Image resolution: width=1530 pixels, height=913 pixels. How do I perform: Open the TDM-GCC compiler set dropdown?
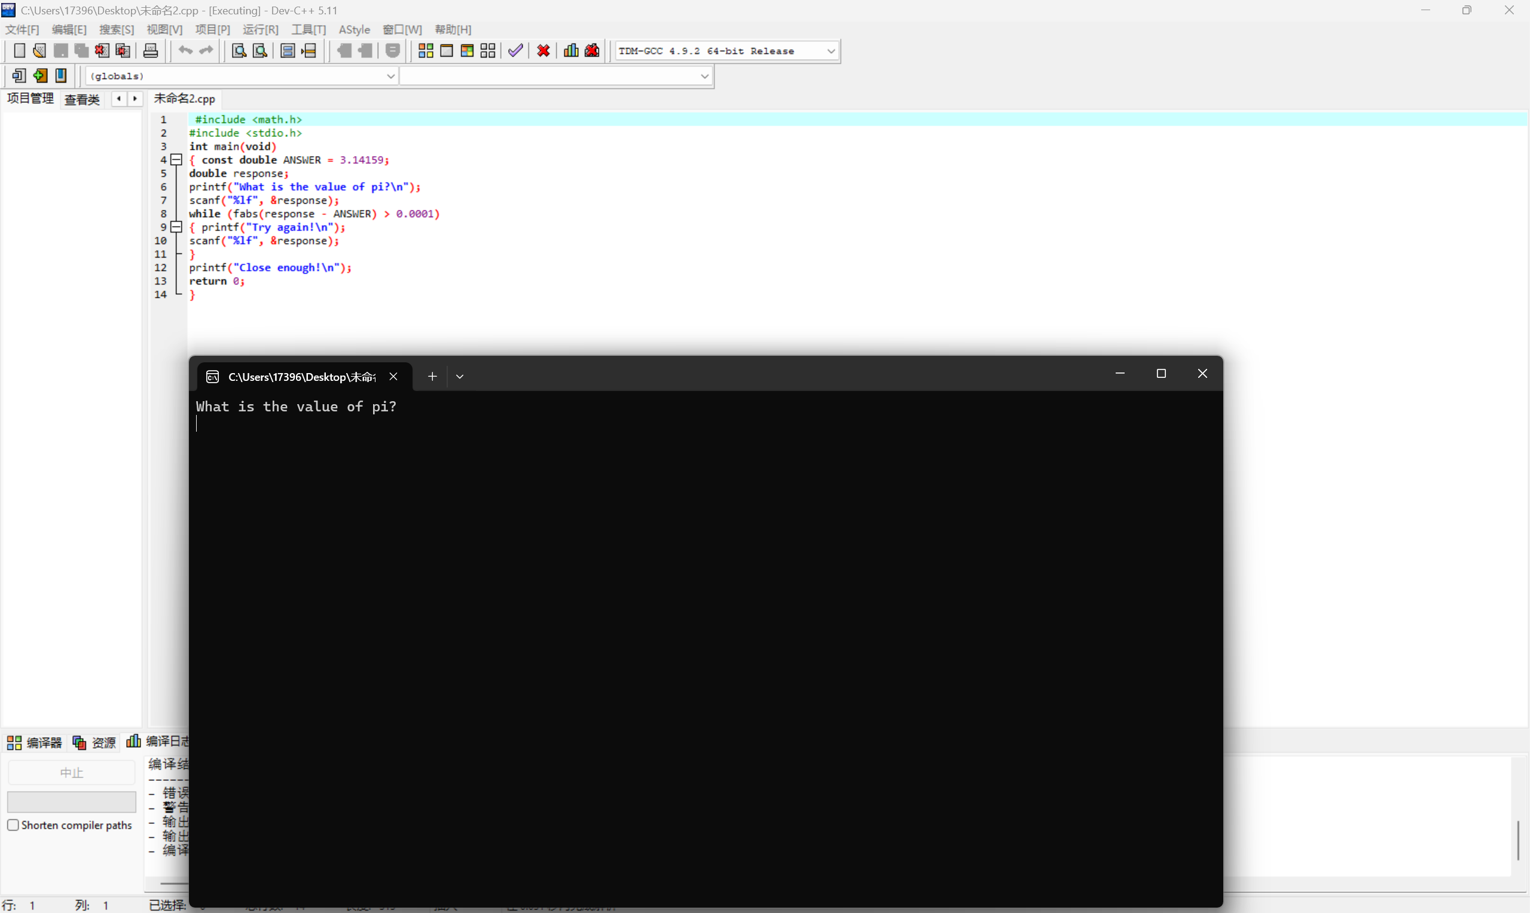tap(830, 51)
